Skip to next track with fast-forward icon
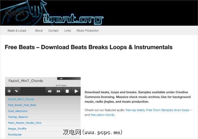 click(59, 91)
